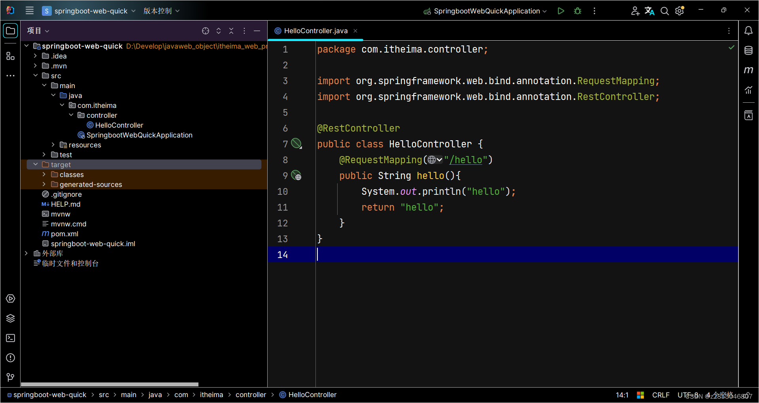
Task: Open the 版本控制 dropdown
Action: point(161,11)
